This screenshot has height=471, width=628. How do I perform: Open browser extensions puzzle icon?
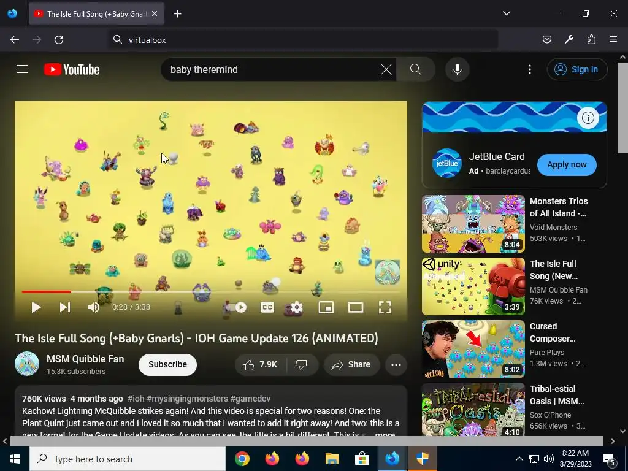tap(591, 40)
